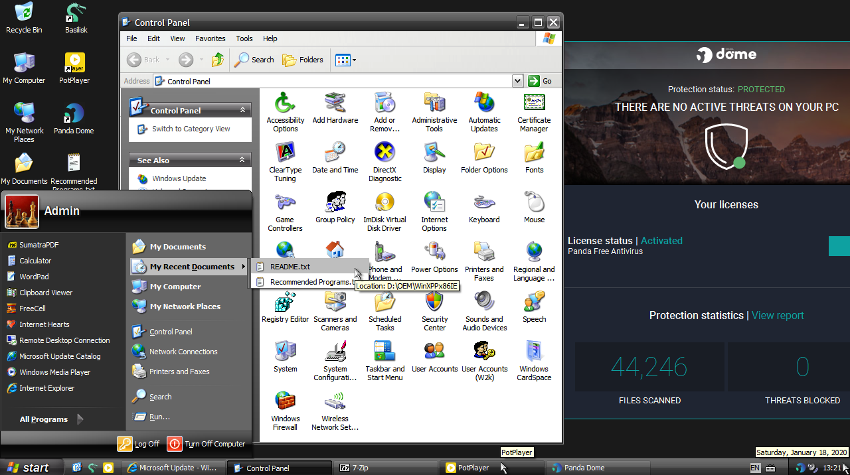Open the File menu

pyautogui.click(x=131, y=38)
